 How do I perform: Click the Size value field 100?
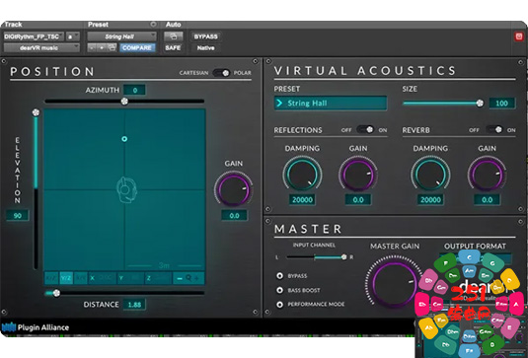pos(501,104)
